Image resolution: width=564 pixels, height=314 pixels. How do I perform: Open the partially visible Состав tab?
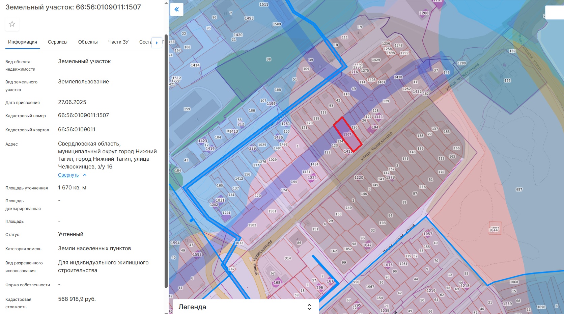145,42
